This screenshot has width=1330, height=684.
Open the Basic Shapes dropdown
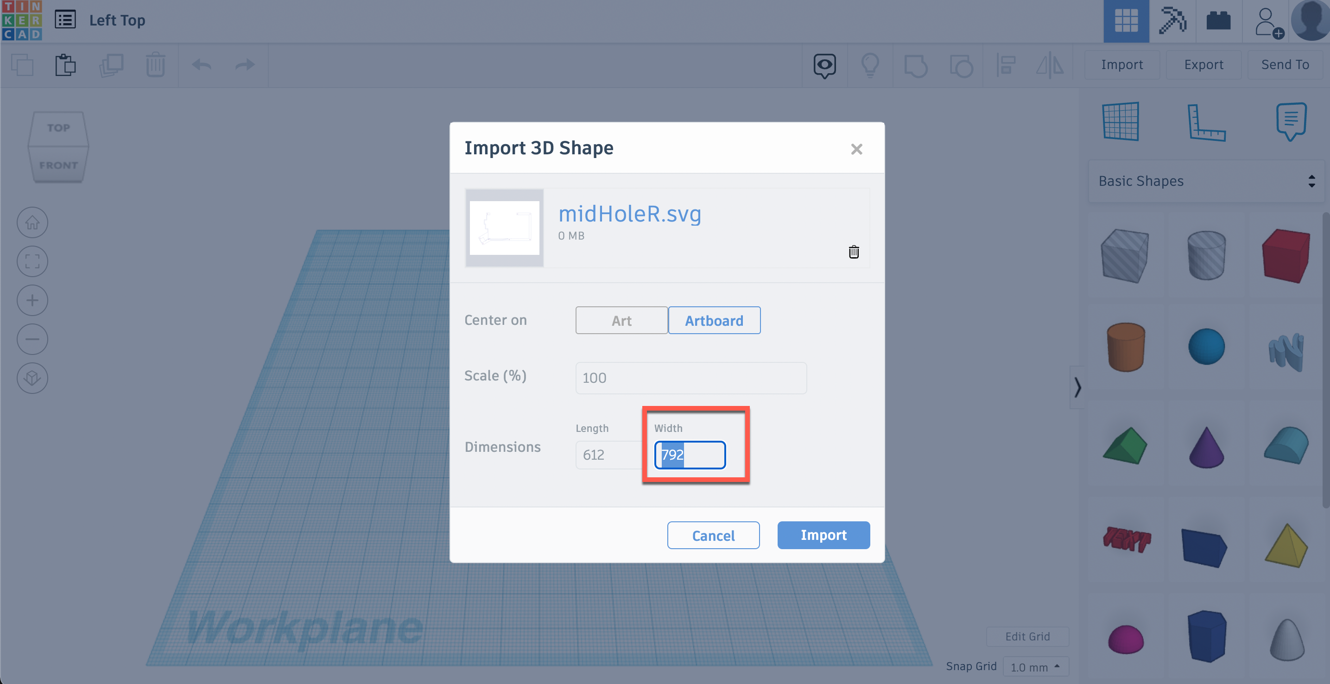(1206, 181)
